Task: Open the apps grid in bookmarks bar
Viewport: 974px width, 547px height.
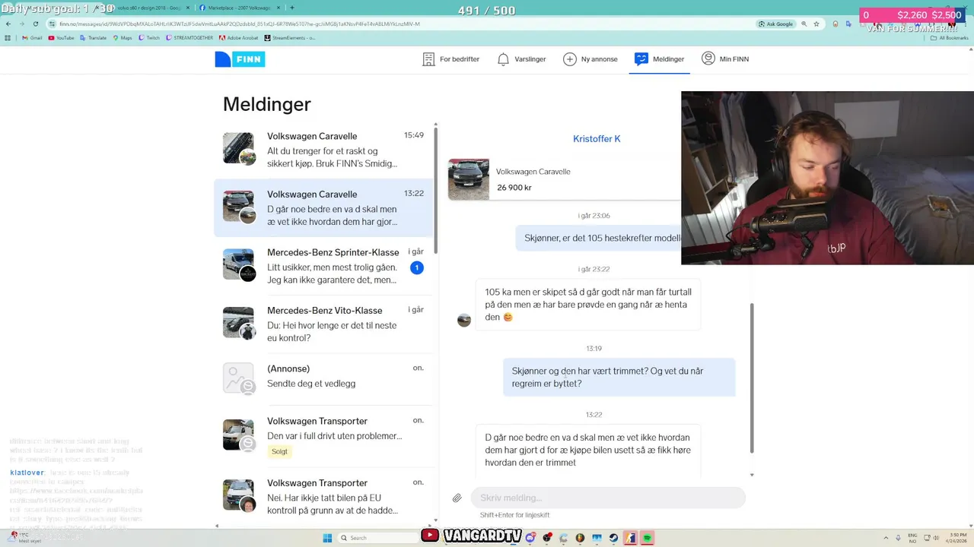Action: point(8,37)
